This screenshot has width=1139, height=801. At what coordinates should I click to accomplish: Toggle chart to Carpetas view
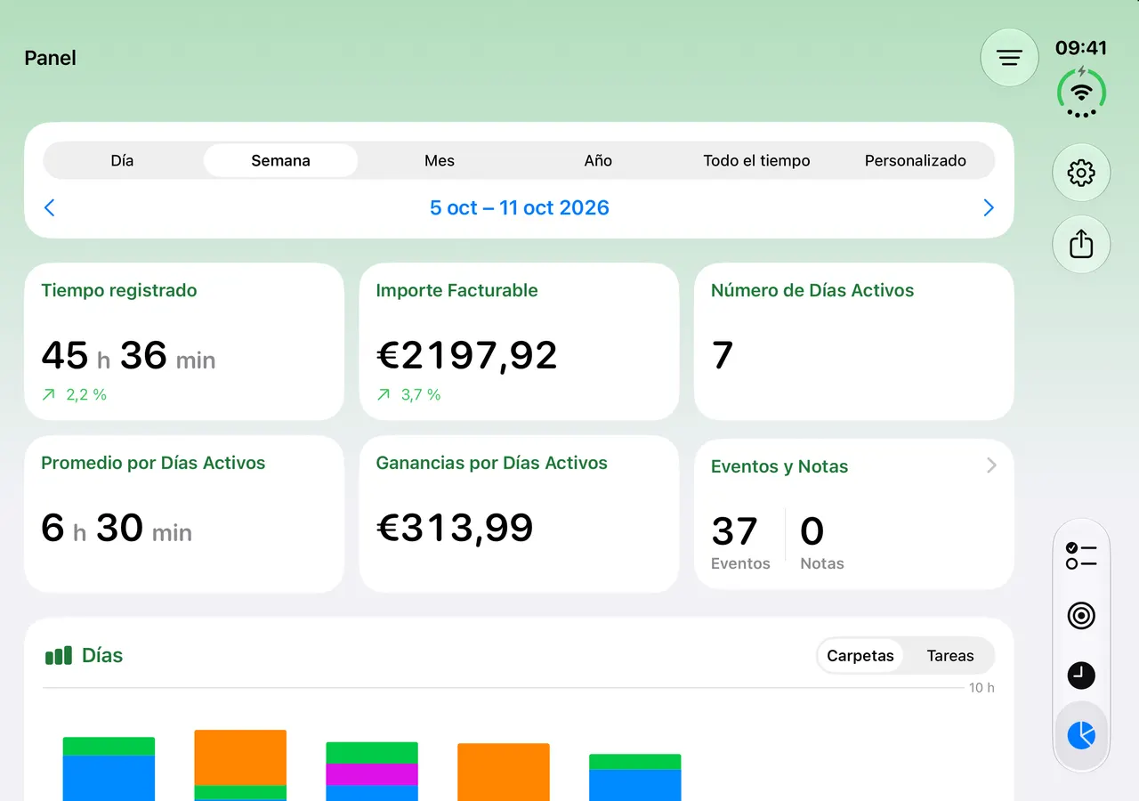(860, 656)
